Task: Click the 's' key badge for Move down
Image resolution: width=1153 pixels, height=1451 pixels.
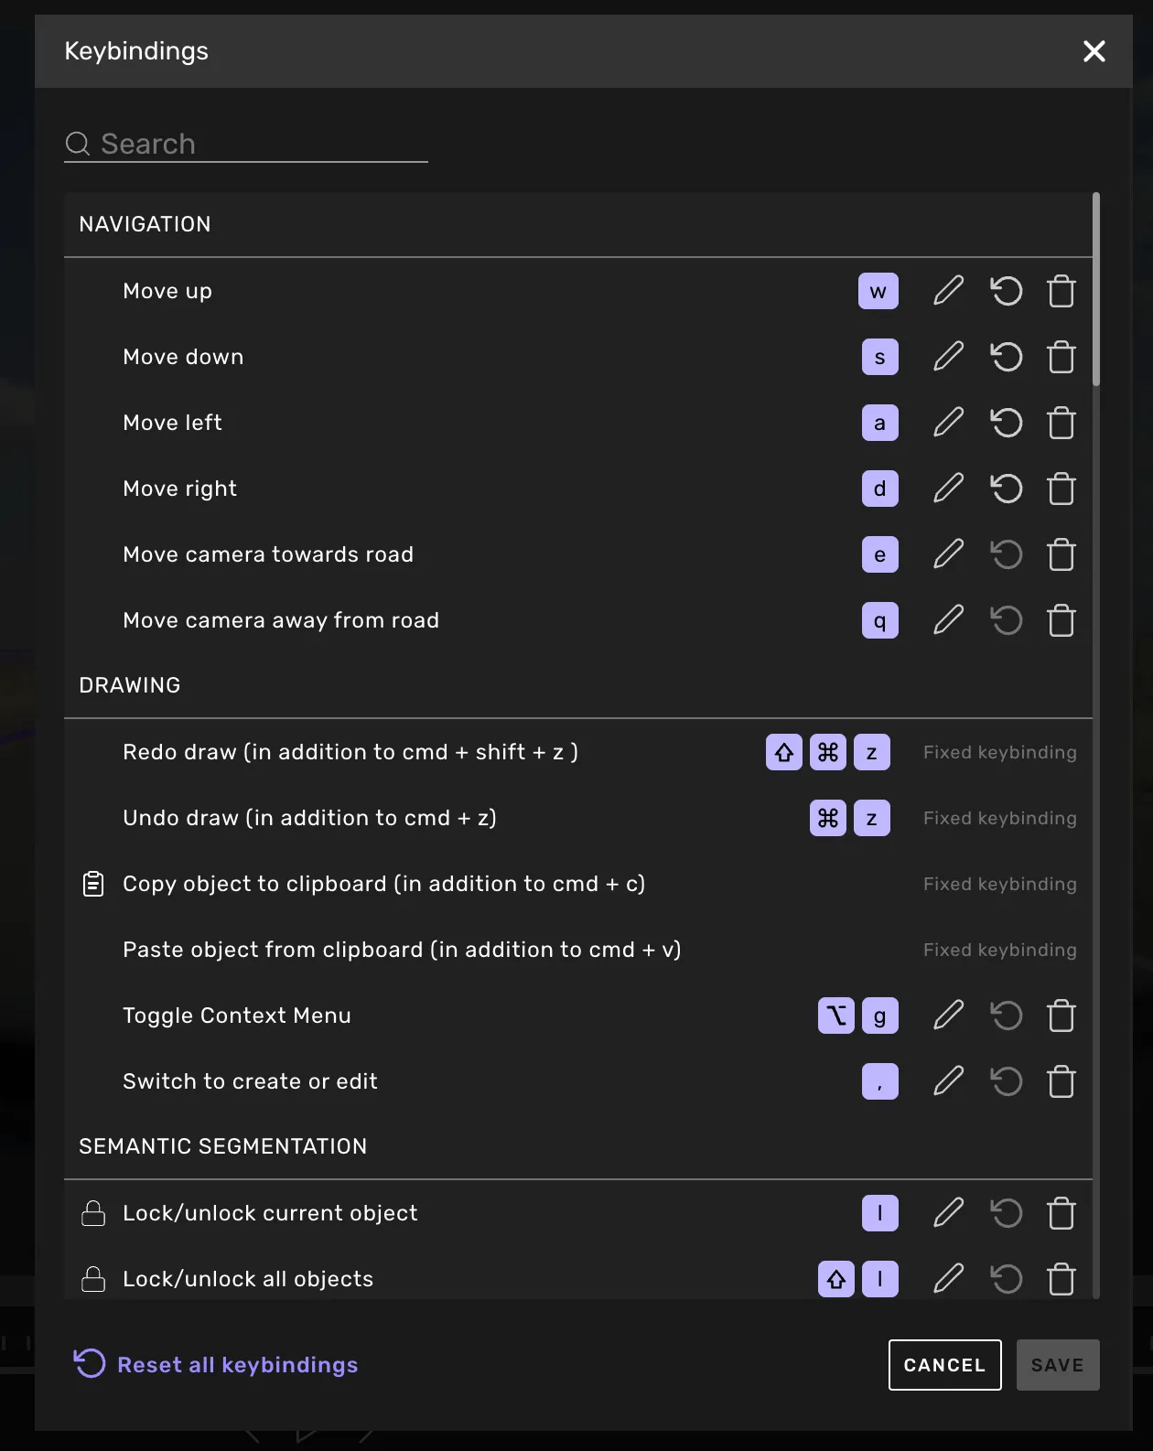Action: (x=880, y=357)
